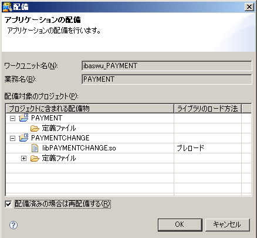Click the PAYMENT project folder icon
This screenshot has height=238, width=257.
(x=23, y=118)
